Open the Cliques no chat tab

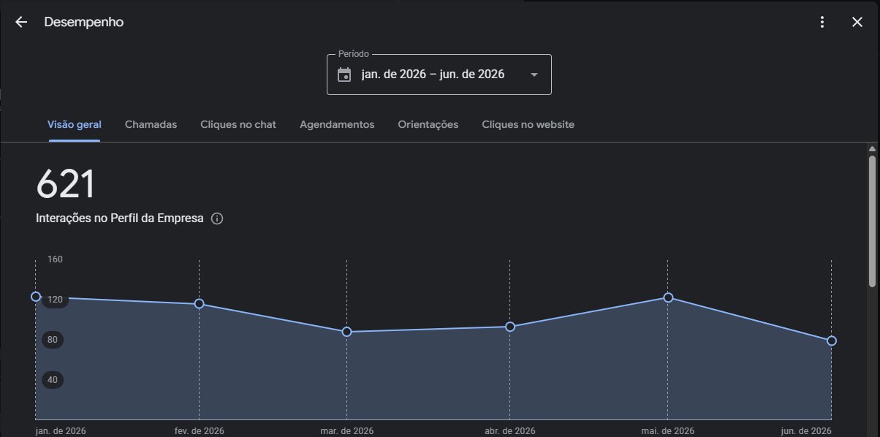point(238,124)
